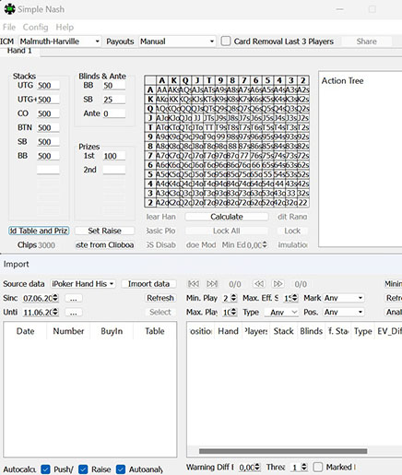
Task: Expand the ICM Malmuth-Harville dropdown
Action: [60, 42]
